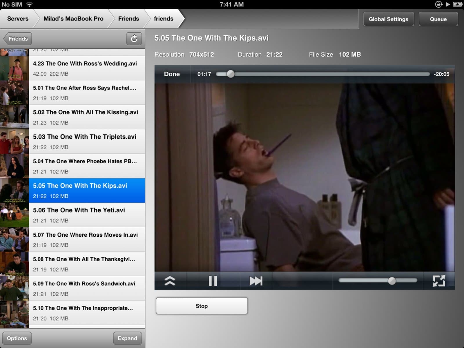Image resolution: width=464 pixels, height=348 pixels.
Task: Skip to the next video
Action: click(256, 281)
